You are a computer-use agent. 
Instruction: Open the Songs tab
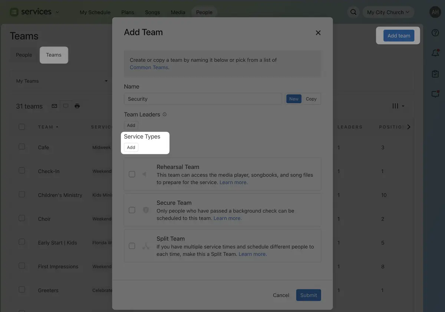click(152, 12)
